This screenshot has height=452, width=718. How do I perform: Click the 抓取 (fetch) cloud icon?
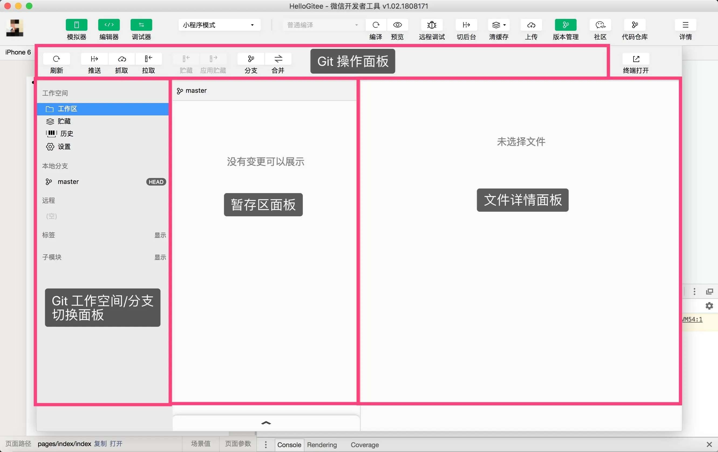click(122, 59)
